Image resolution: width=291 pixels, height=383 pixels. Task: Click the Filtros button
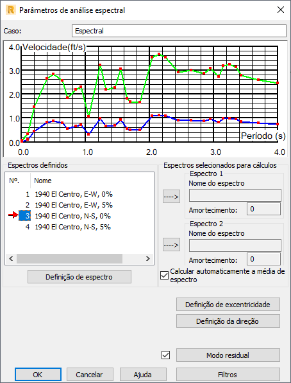point(228,375)
